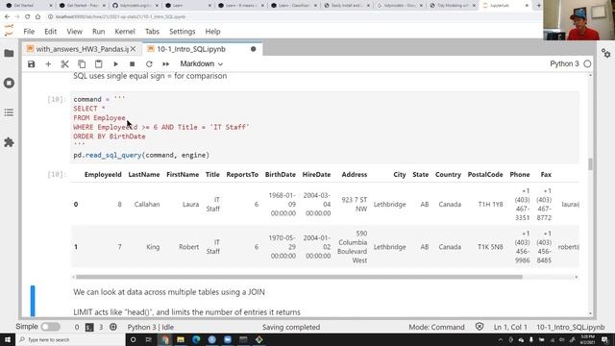This screenshot has width=615, height=346.
Task: Open the Tabs menu
Action: (x=152, y=32)
